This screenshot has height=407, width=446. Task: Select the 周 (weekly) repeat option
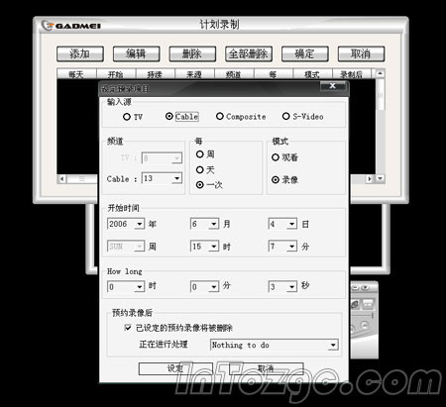(x=199, y=154)
